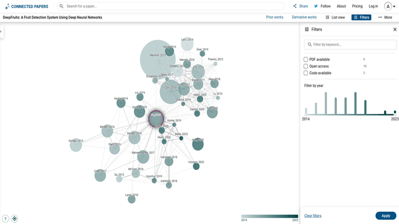Enable the PDF available checkbox
The height and width of the screenshot is (224, 399).
click(x=306, y=60)
